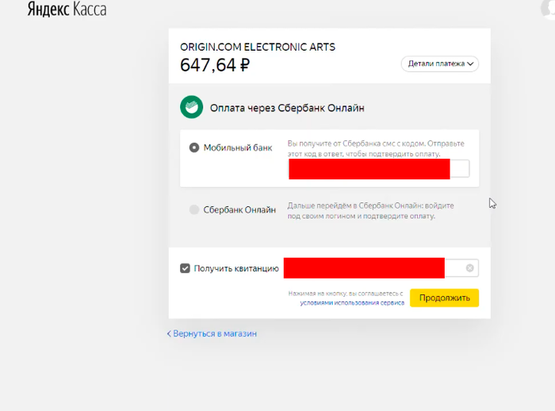Choose the Сбербанк Онлайн radio button
555x411 pixels.
tap(194, 210)
